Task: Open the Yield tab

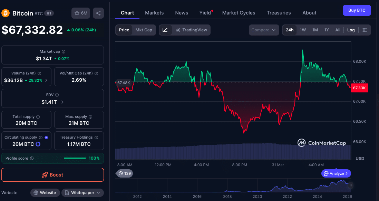Action: [205, 13]
